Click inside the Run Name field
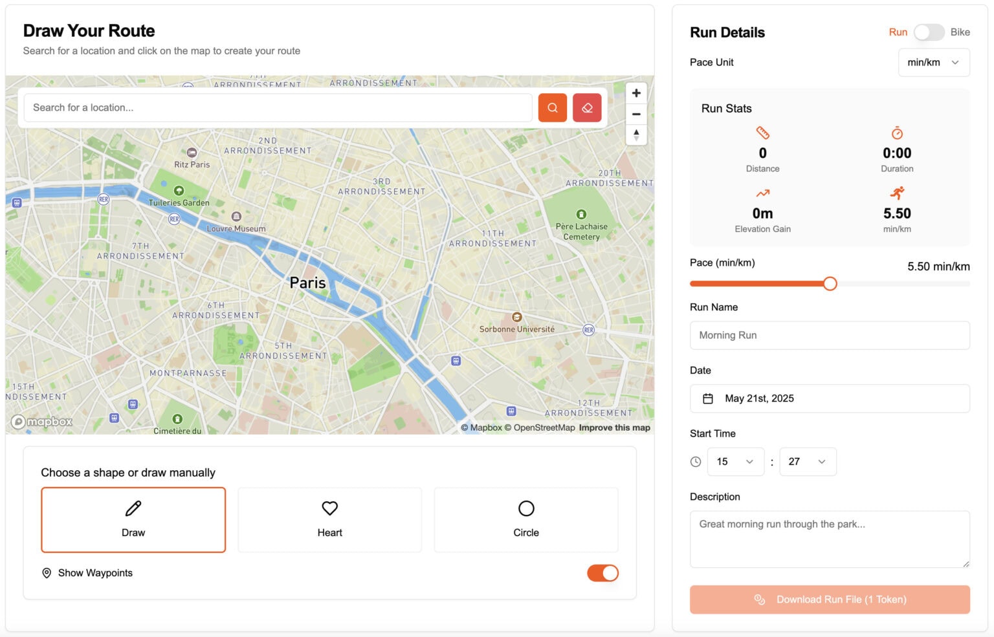This screenshot has width=994, height=637. tap(830, 335)
